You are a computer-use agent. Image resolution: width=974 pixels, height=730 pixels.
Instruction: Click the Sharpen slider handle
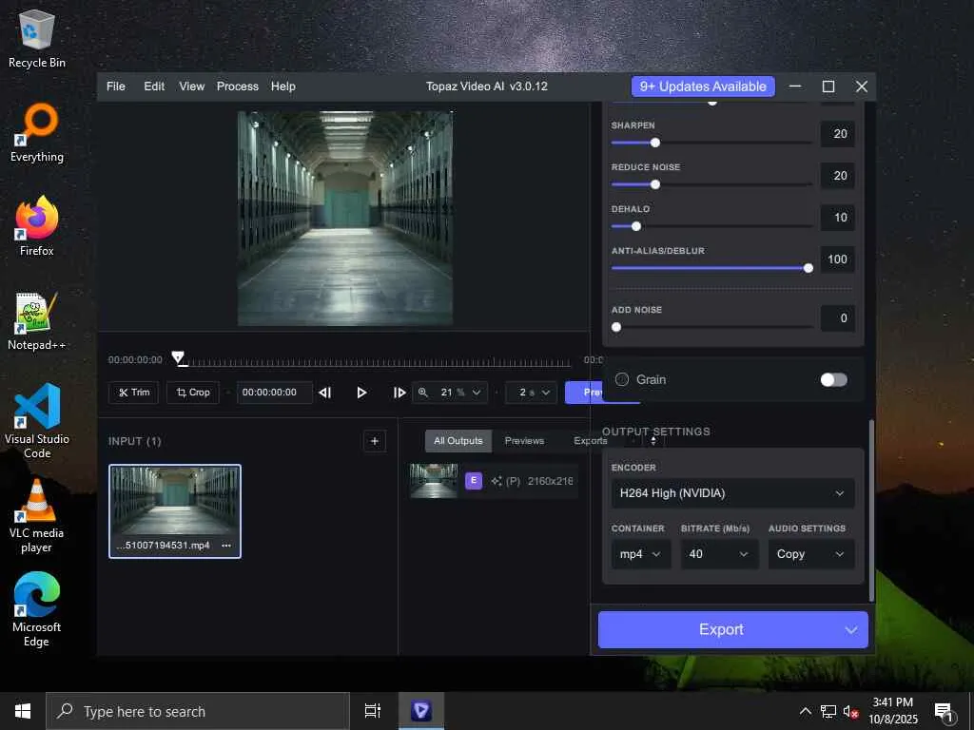pyautogui.click(x=654, y=143)
